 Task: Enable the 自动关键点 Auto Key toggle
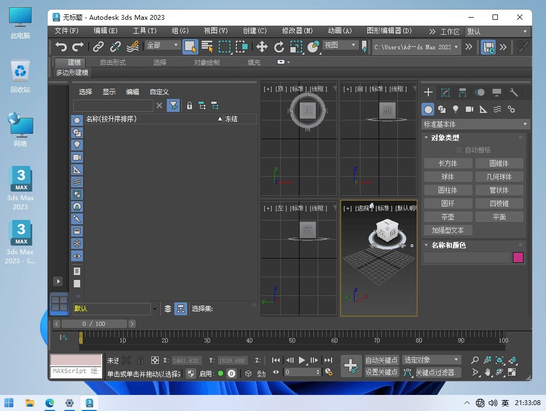coord(381,360)
